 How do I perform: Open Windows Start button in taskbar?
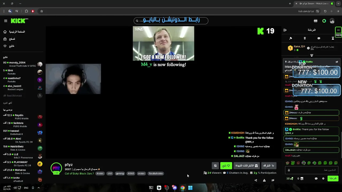click(190, 188)
